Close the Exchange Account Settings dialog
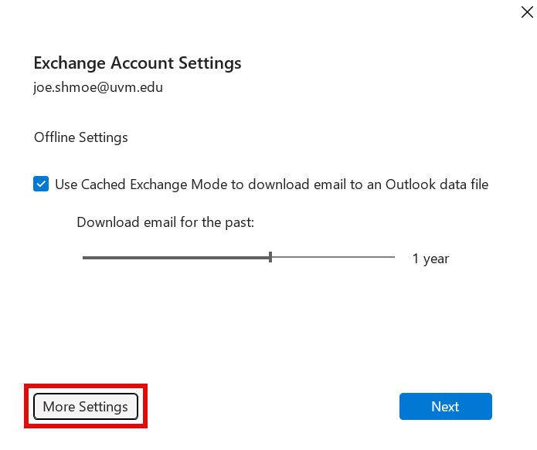The height and width of the screenshot is (450, 537). click(527, 11)
